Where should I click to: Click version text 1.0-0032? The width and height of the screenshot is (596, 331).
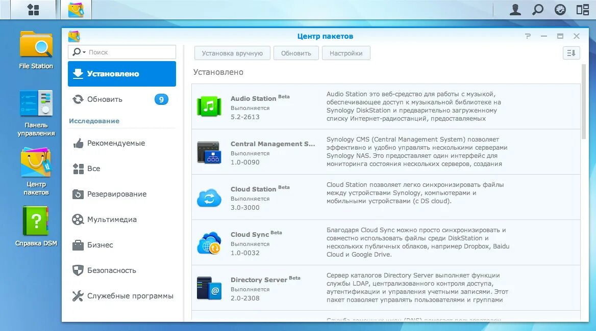(245, 253)
